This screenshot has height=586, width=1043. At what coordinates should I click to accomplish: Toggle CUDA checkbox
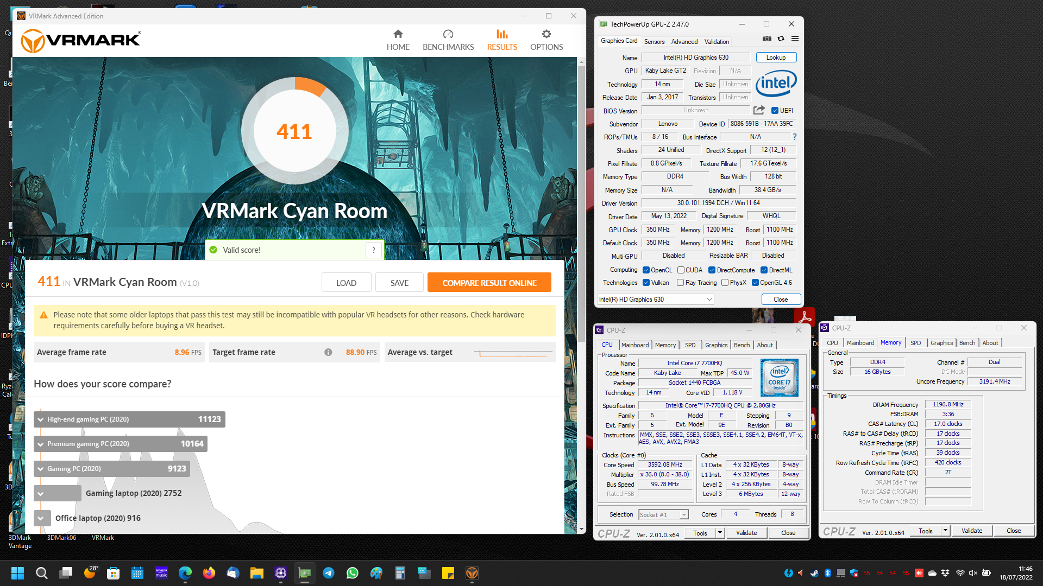coord(681,270)
